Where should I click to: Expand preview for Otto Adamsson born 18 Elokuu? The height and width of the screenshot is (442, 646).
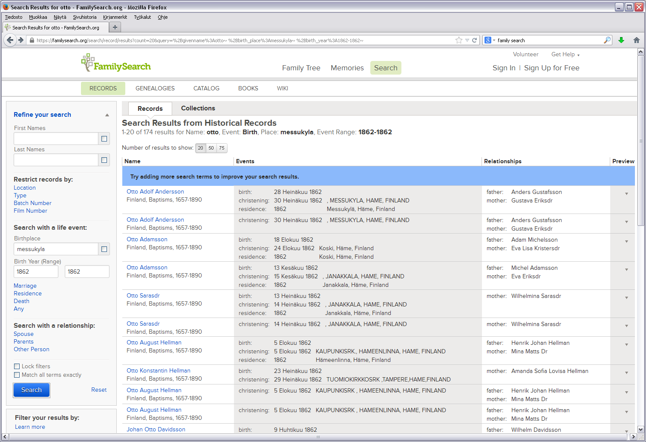click(x=626, y=242)
